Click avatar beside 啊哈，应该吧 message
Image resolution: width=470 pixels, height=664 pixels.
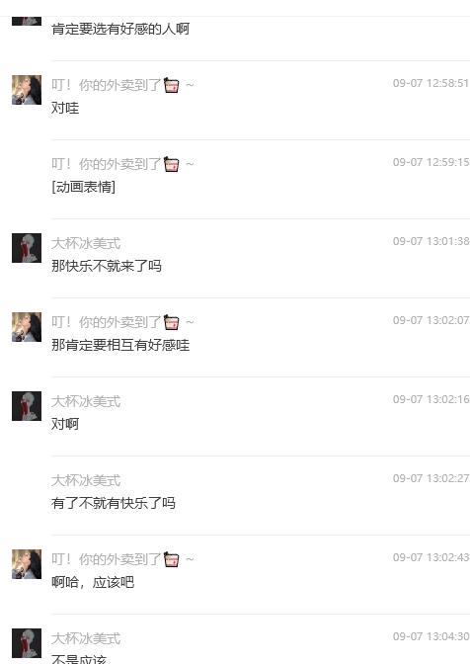pos(27,564)
